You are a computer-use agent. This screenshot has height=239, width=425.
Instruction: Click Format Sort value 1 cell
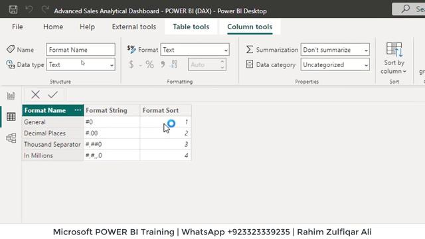click(x=165, y=122)
